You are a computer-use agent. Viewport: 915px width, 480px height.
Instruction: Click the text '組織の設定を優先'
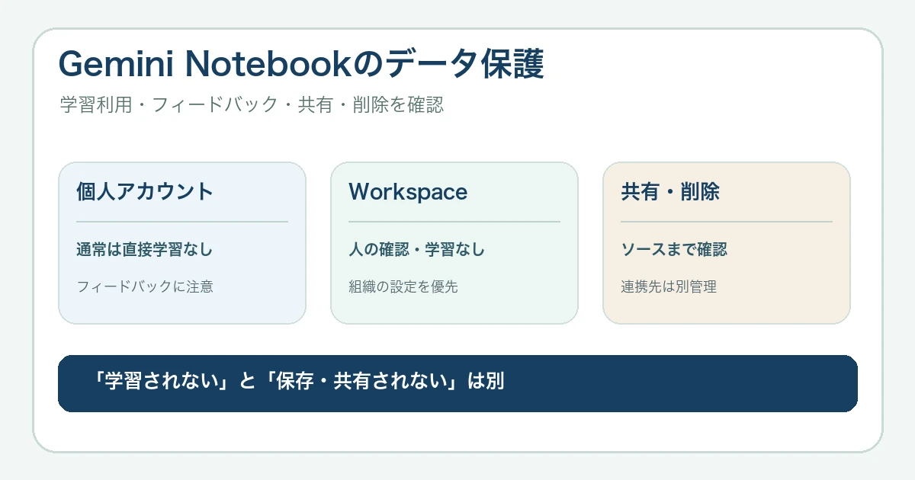pyautogui.click(x=403, y=287)
